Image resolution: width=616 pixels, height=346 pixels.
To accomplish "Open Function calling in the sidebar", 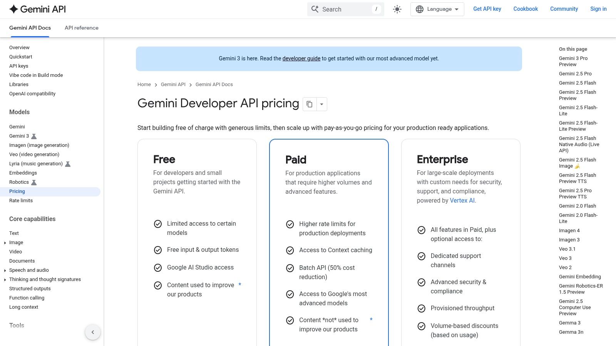I will 27,298.
